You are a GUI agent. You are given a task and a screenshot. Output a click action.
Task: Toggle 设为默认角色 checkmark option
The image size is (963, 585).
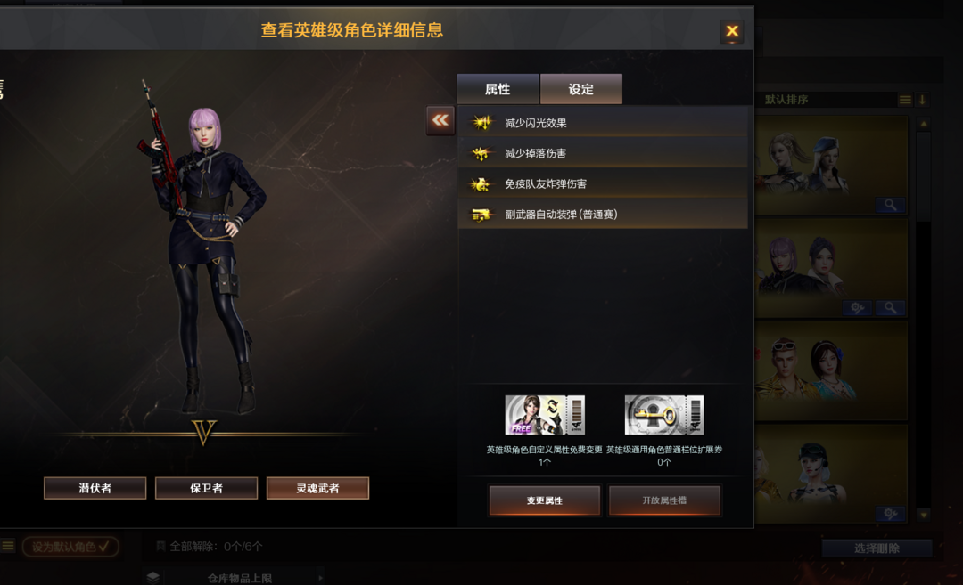[x=70, y=547]
